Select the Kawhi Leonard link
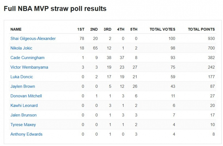Viewport: 223px width, 146px height. tap(24, 105)
